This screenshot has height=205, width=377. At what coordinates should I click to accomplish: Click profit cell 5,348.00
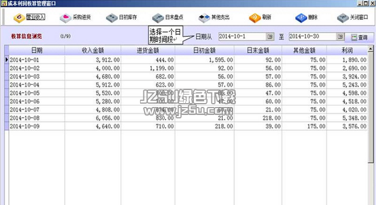click(347, 118)
